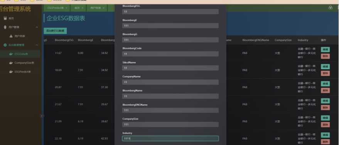
Task: Focus the Industry input field containing 1111
Action: 170,138
